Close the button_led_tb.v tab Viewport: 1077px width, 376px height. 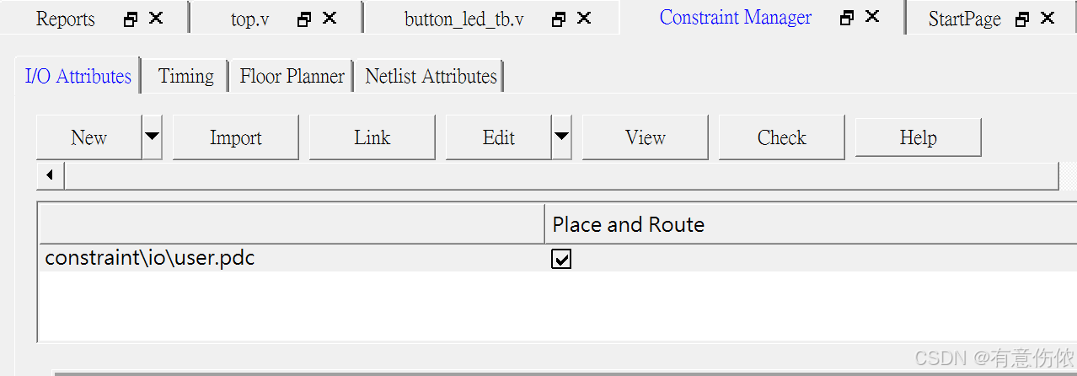(584, 18)
